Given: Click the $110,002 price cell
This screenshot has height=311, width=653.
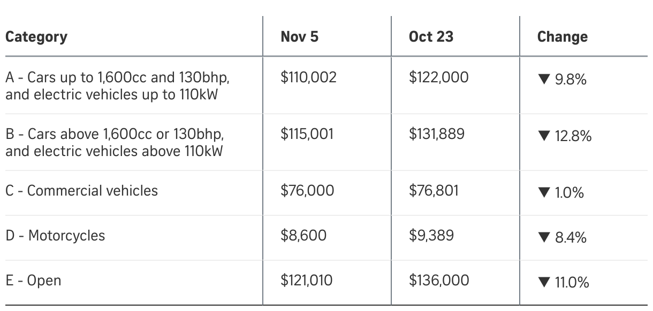Looking at the screenshot, I should [x=308, y=77].
